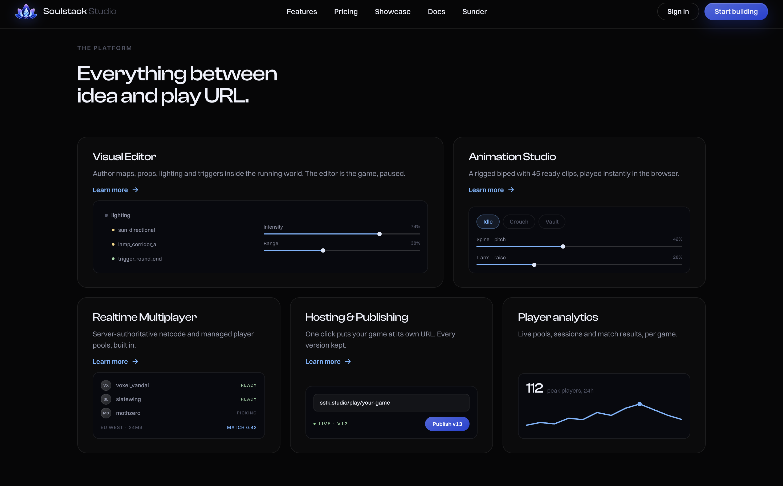Follow Animation Studio Learn more link

[x=491, y=190]
